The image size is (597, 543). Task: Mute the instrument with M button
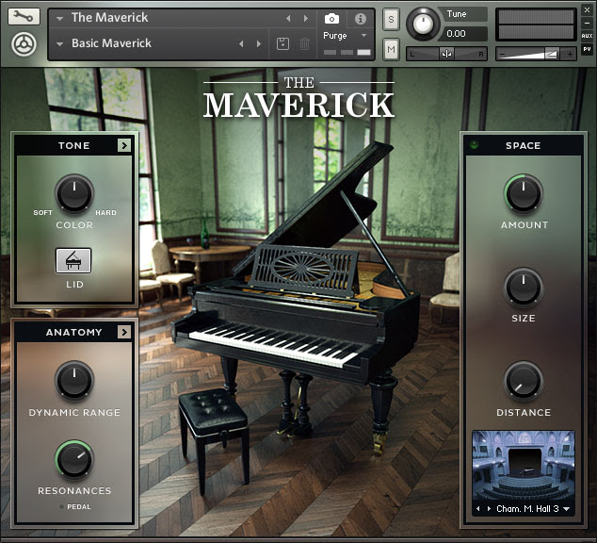pyautogui.click(x=391, y=49)
